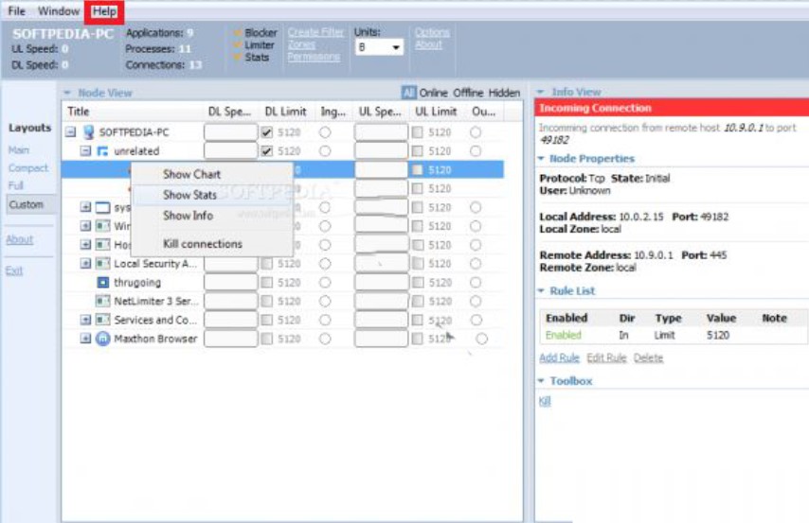Click the Add Rule link

[559, 358]
